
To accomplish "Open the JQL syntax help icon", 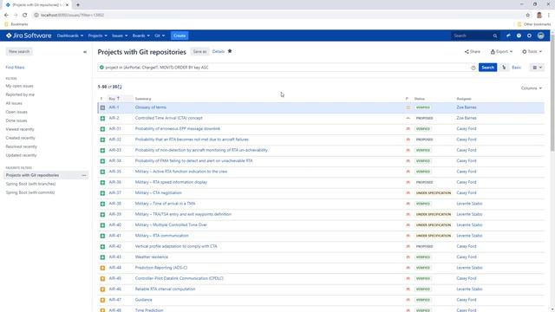I will click(x=473, y=68).
